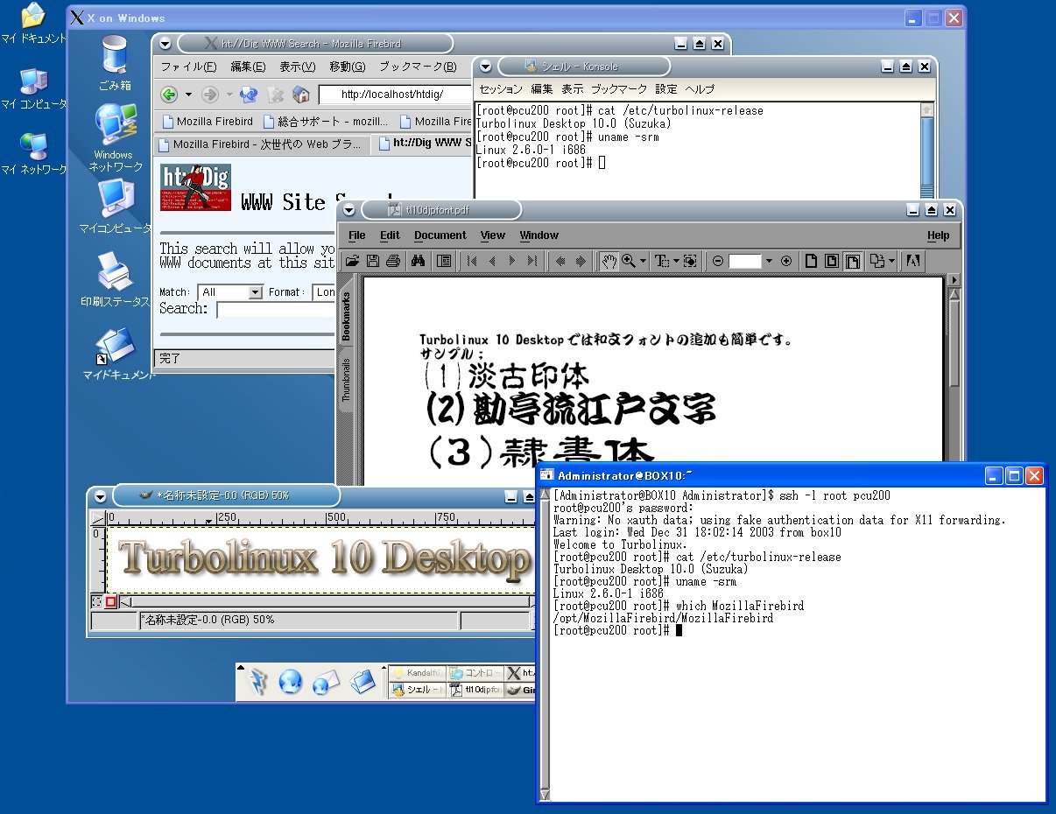Open the Match dropdown on htdig page

[x=230, y=292]
